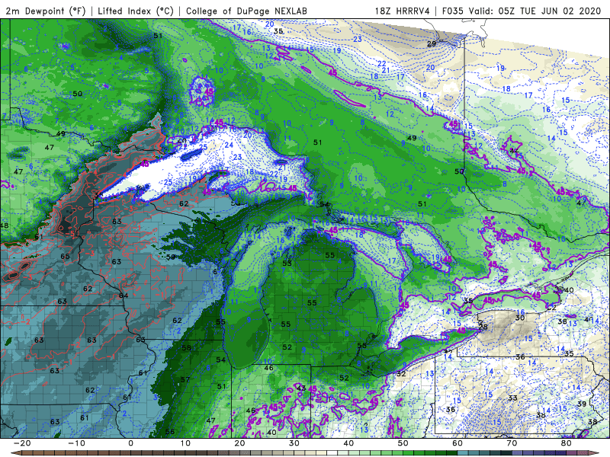This screenshot has height=457, width=610.
Task: Click the black "65" dewpoint value on map
Action: pyautogui.click(x=65, y=256)
